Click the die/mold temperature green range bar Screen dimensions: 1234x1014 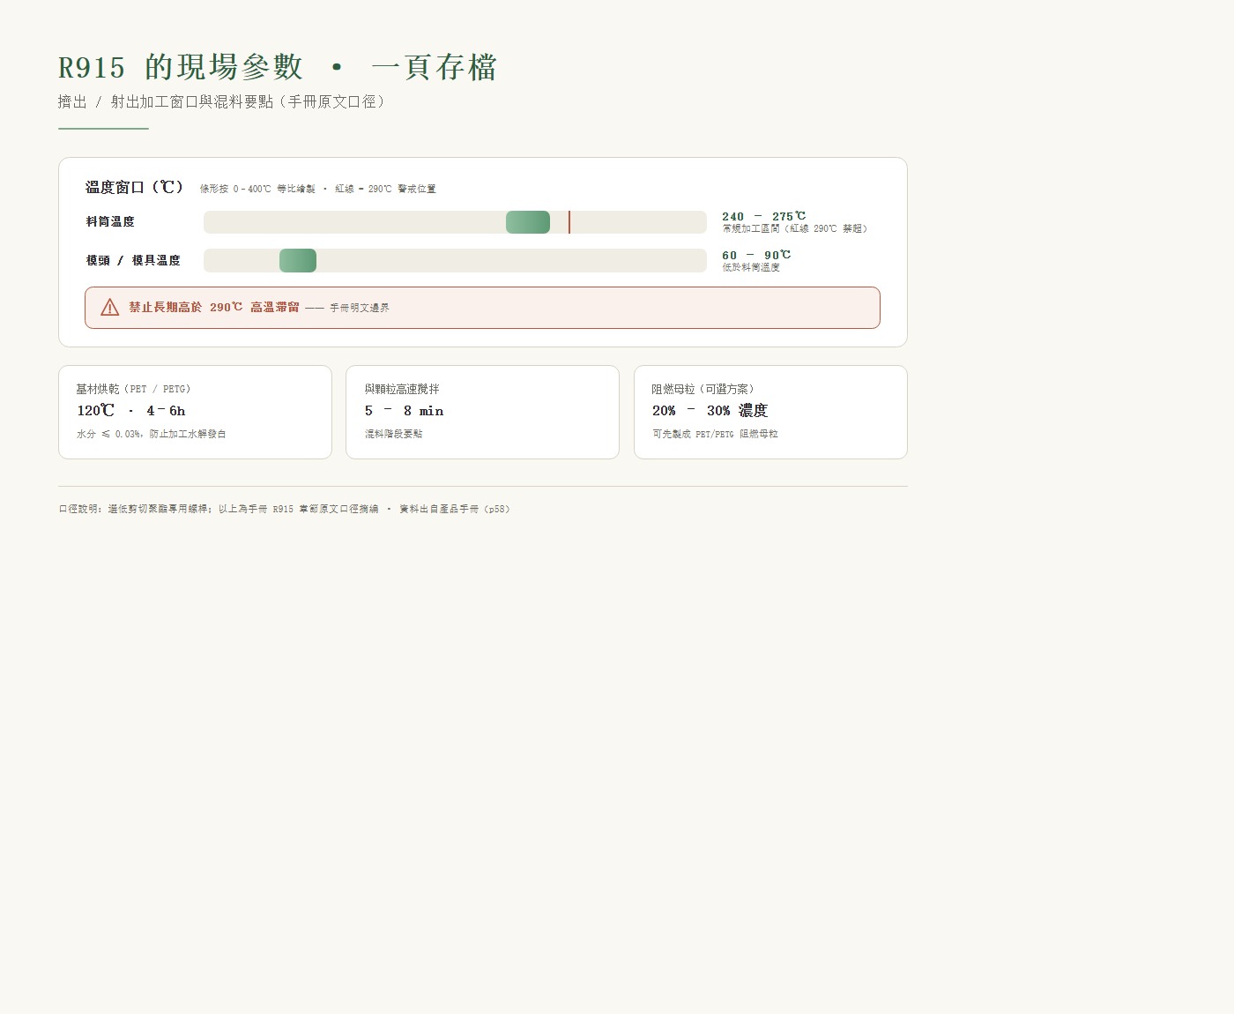[298, 260]
